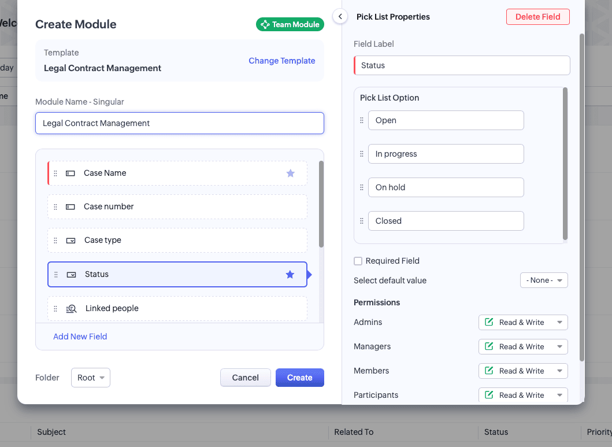Click the picklist icon next to Case type
The height and width of the screenshot is (447, 612).
[x=70, y=240]
